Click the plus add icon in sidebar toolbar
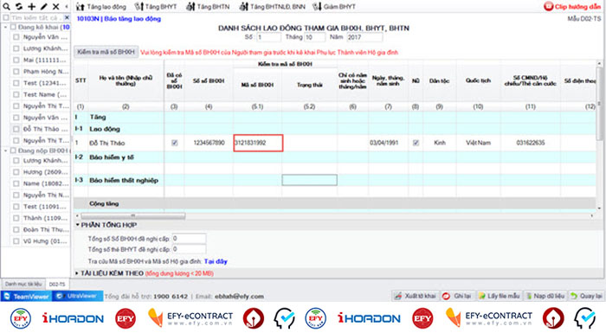 (32, 7)
